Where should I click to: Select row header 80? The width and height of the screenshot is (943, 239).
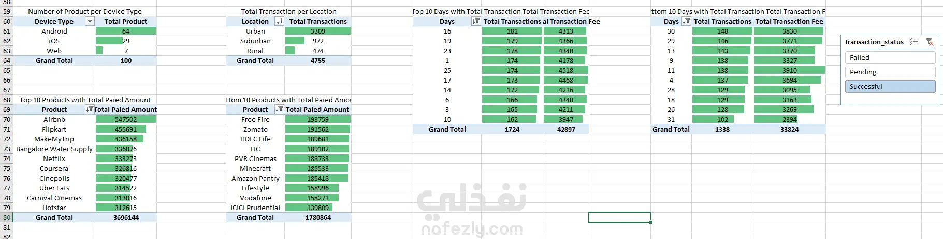point(6,217)
